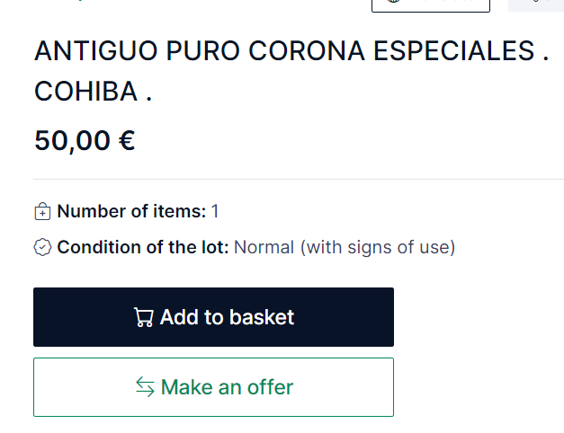
Task: Click the shopping cart icon on basket button
Action: point(144,317)
